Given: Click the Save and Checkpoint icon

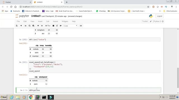Looking at the screenshot, I should (17, 26).
